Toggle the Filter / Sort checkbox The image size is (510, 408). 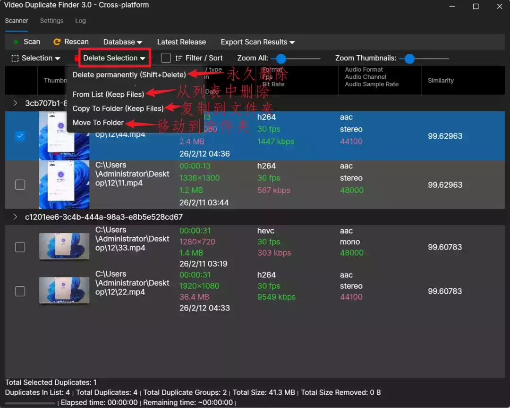coord(166,58)
